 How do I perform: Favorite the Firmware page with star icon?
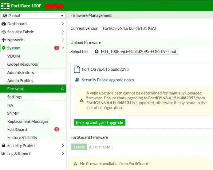coord(63,89)
